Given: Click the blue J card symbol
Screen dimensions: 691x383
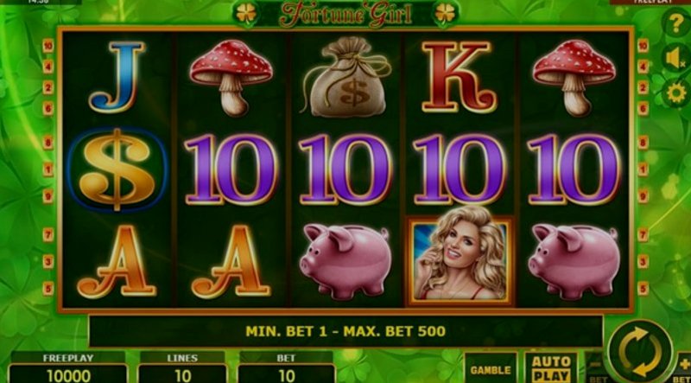Looking at the screenshot, I should click(117, 77).
